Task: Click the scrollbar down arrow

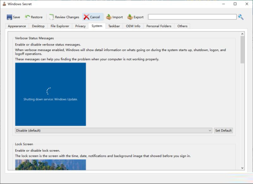Action: (242, 168)
